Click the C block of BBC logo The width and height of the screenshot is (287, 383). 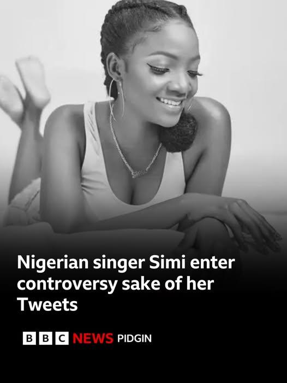point(62,338)
